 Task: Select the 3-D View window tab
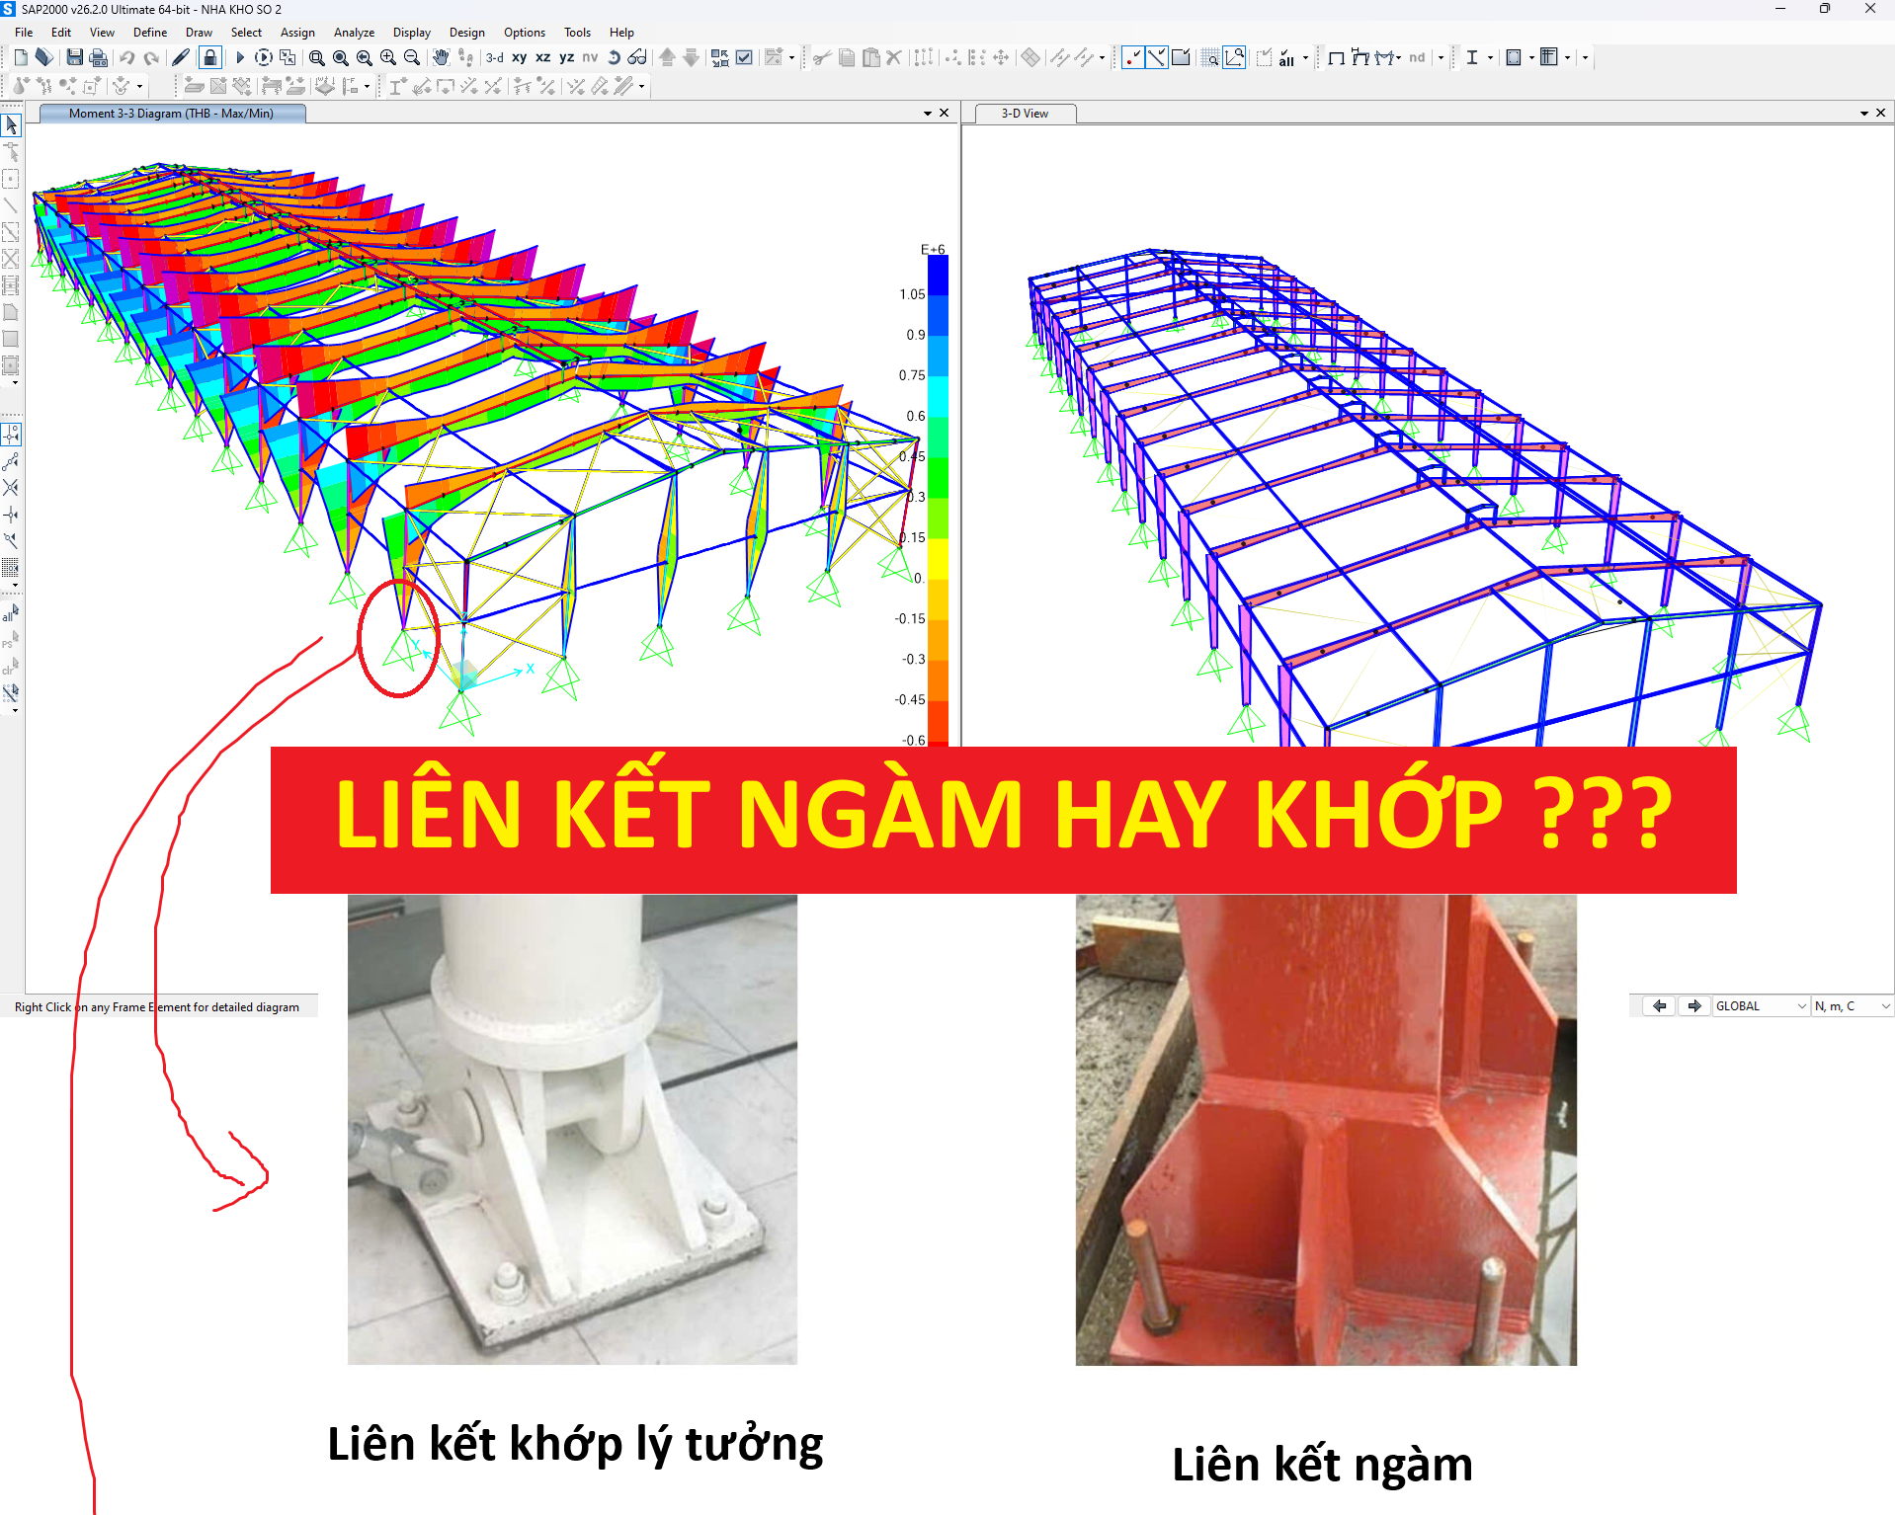pos(1023,113)
